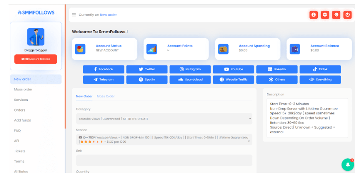Expand the Category dropdown
This screenshot has height=180, width=363.
[164, 119]
